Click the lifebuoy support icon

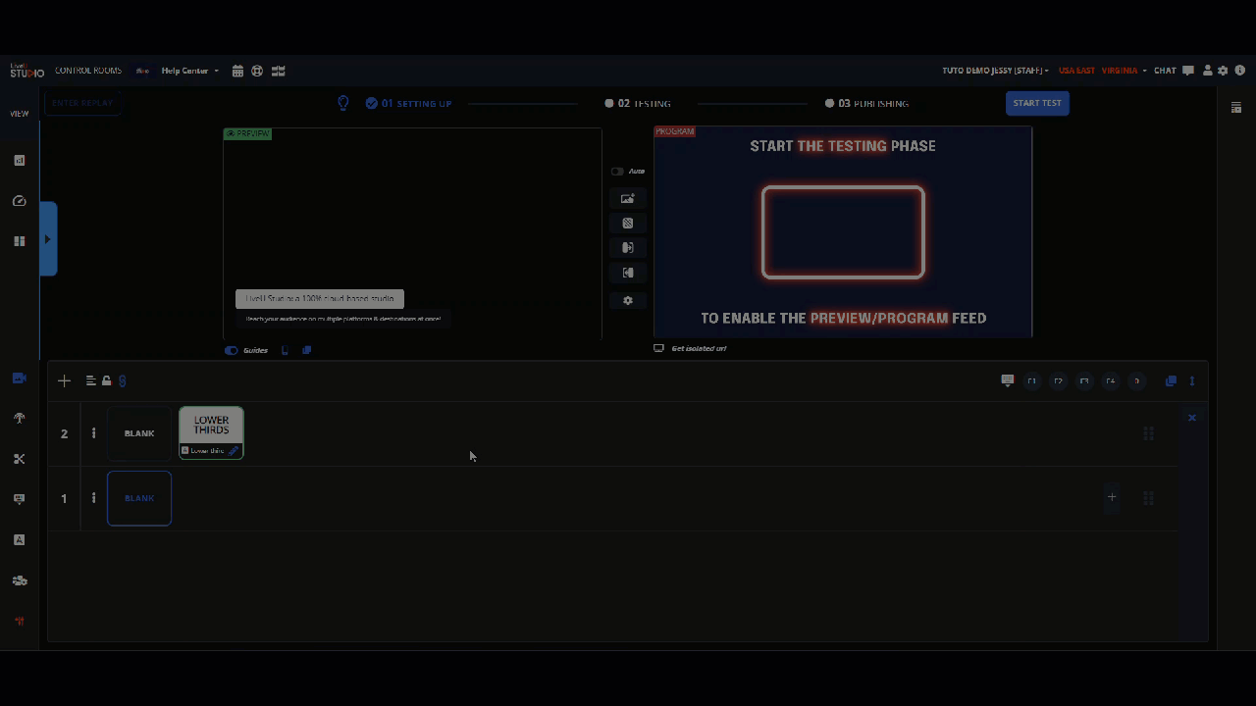[x=257, y=71]
